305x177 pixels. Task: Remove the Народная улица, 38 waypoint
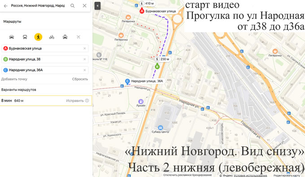(x=85, y=59)
